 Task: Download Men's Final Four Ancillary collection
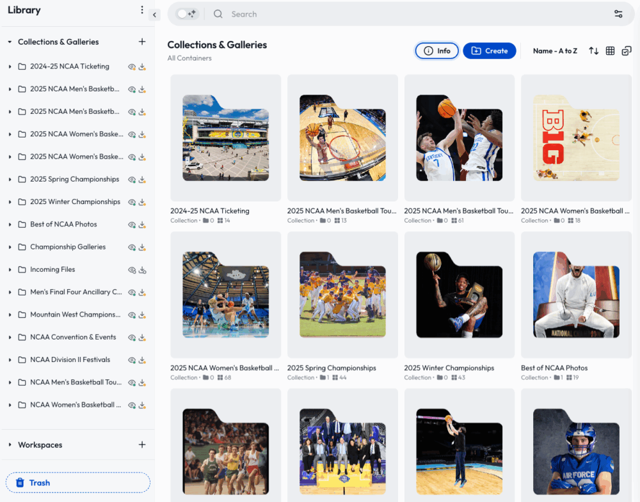click(x=142, y=292)
